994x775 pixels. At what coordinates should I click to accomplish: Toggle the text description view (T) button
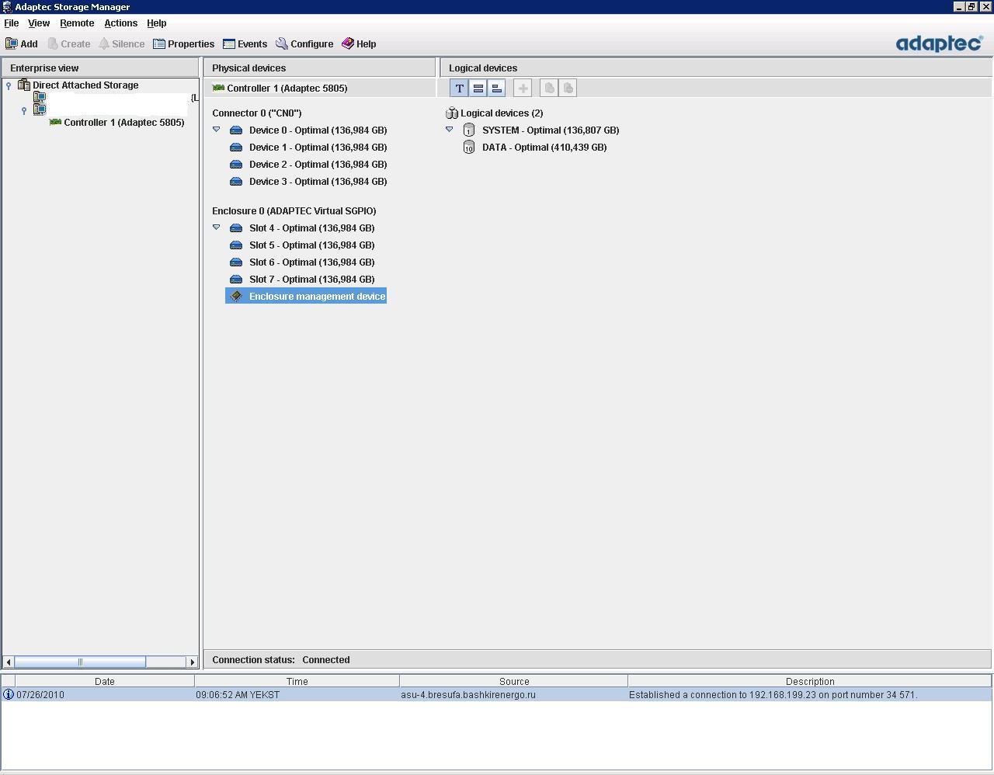pos(459,89)
